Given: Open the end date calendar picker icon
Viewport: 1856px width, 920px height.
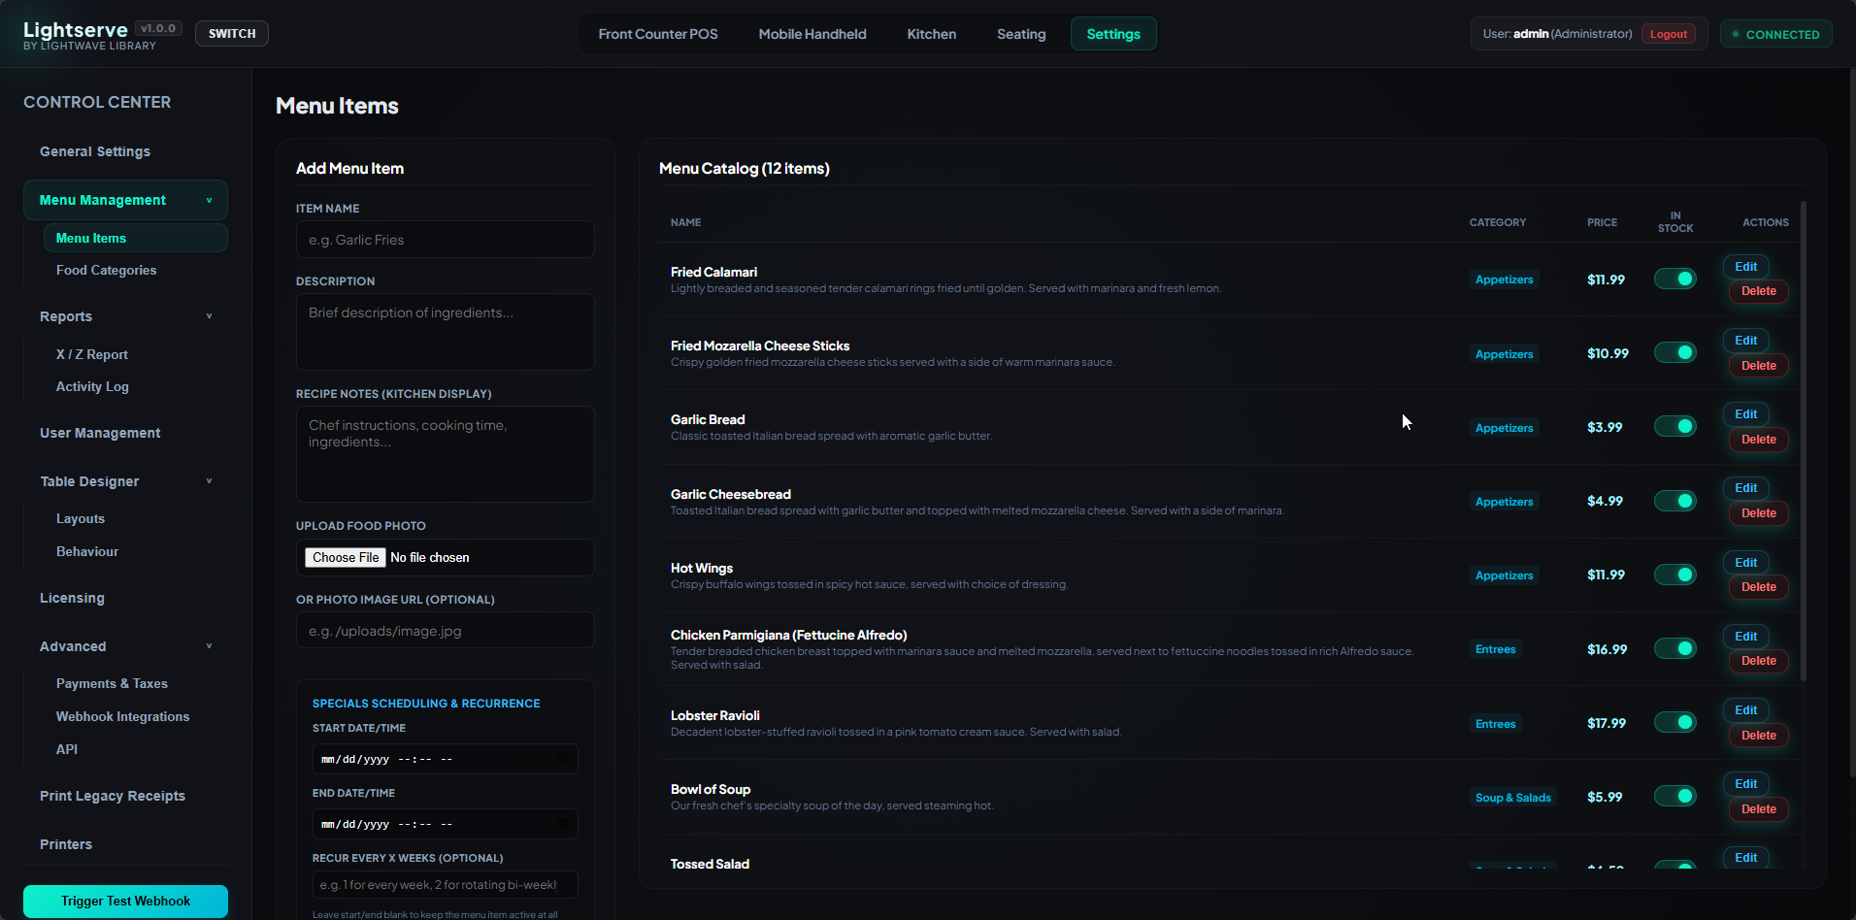Looking at the screenshot, I should [x=562, y=824].
